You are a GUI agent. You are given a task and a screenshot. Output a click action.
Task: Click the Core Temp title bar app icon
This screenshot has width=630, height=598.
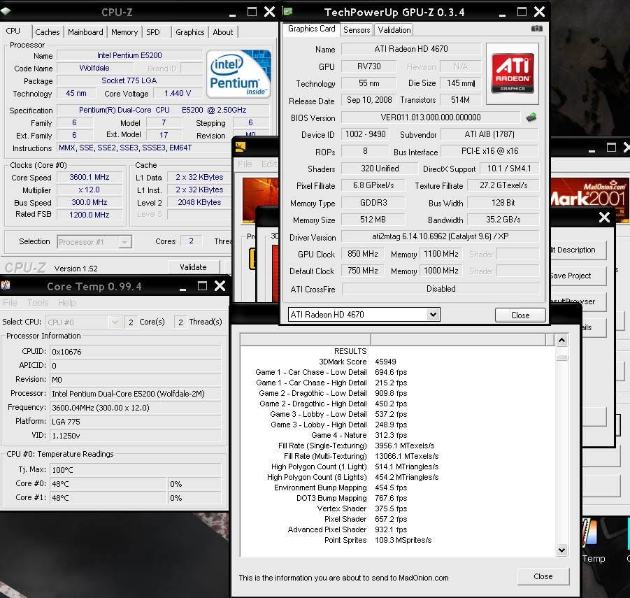(x=6, y=286)
